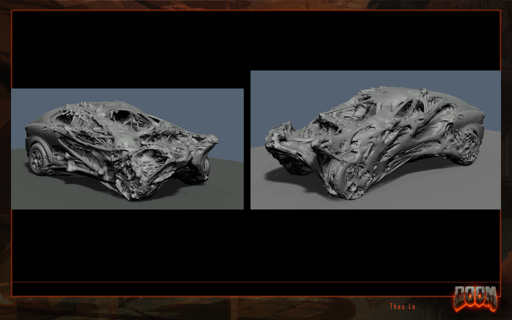Image resolution: width=512 pixels, height=320 pixels.
Task: Open the right corrupted car render image
Action: 375,140
